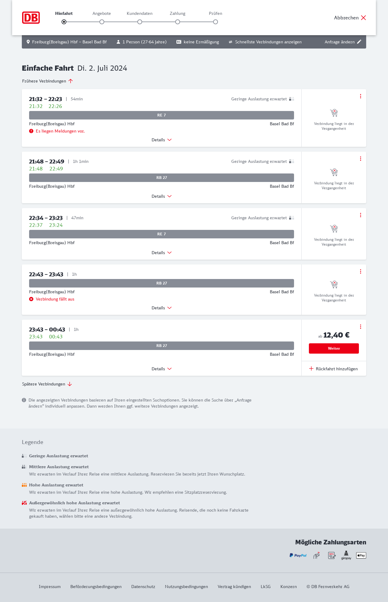Select the Kundendaten step in progress bar
This screenshot has height=602, width=388.
pos(140,22)
